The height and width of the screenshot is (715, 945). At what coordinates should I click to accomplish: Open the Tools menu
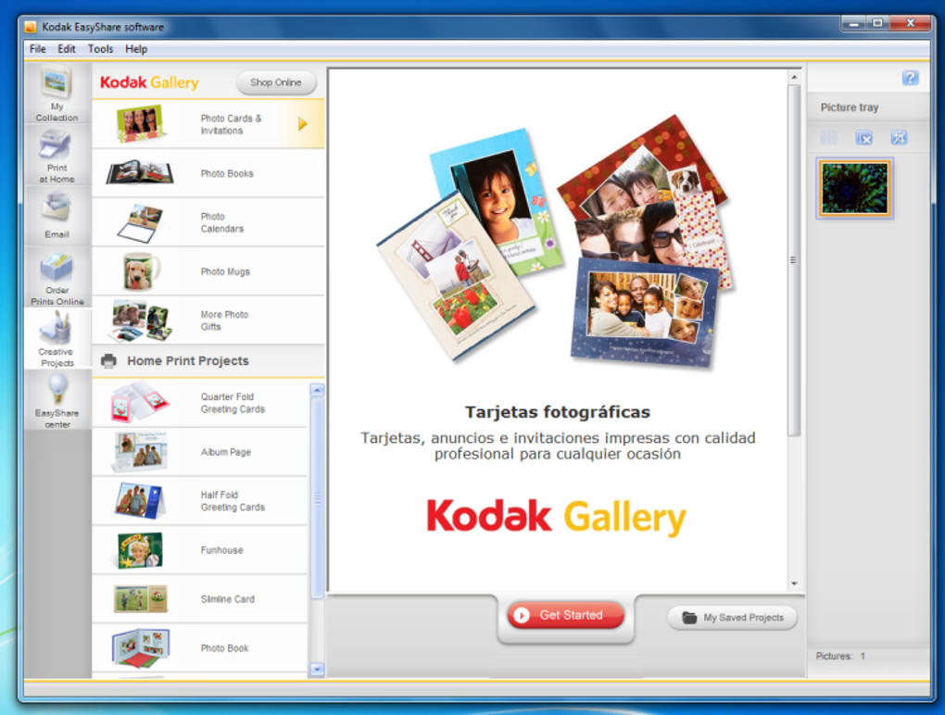pos(101,49)
